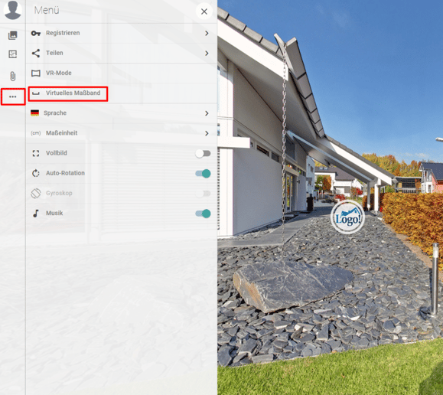Screen dimensions: 443x395
Task: Click the share icon next to Teilen
Action: pyautogui.click(x=36, y=53)
